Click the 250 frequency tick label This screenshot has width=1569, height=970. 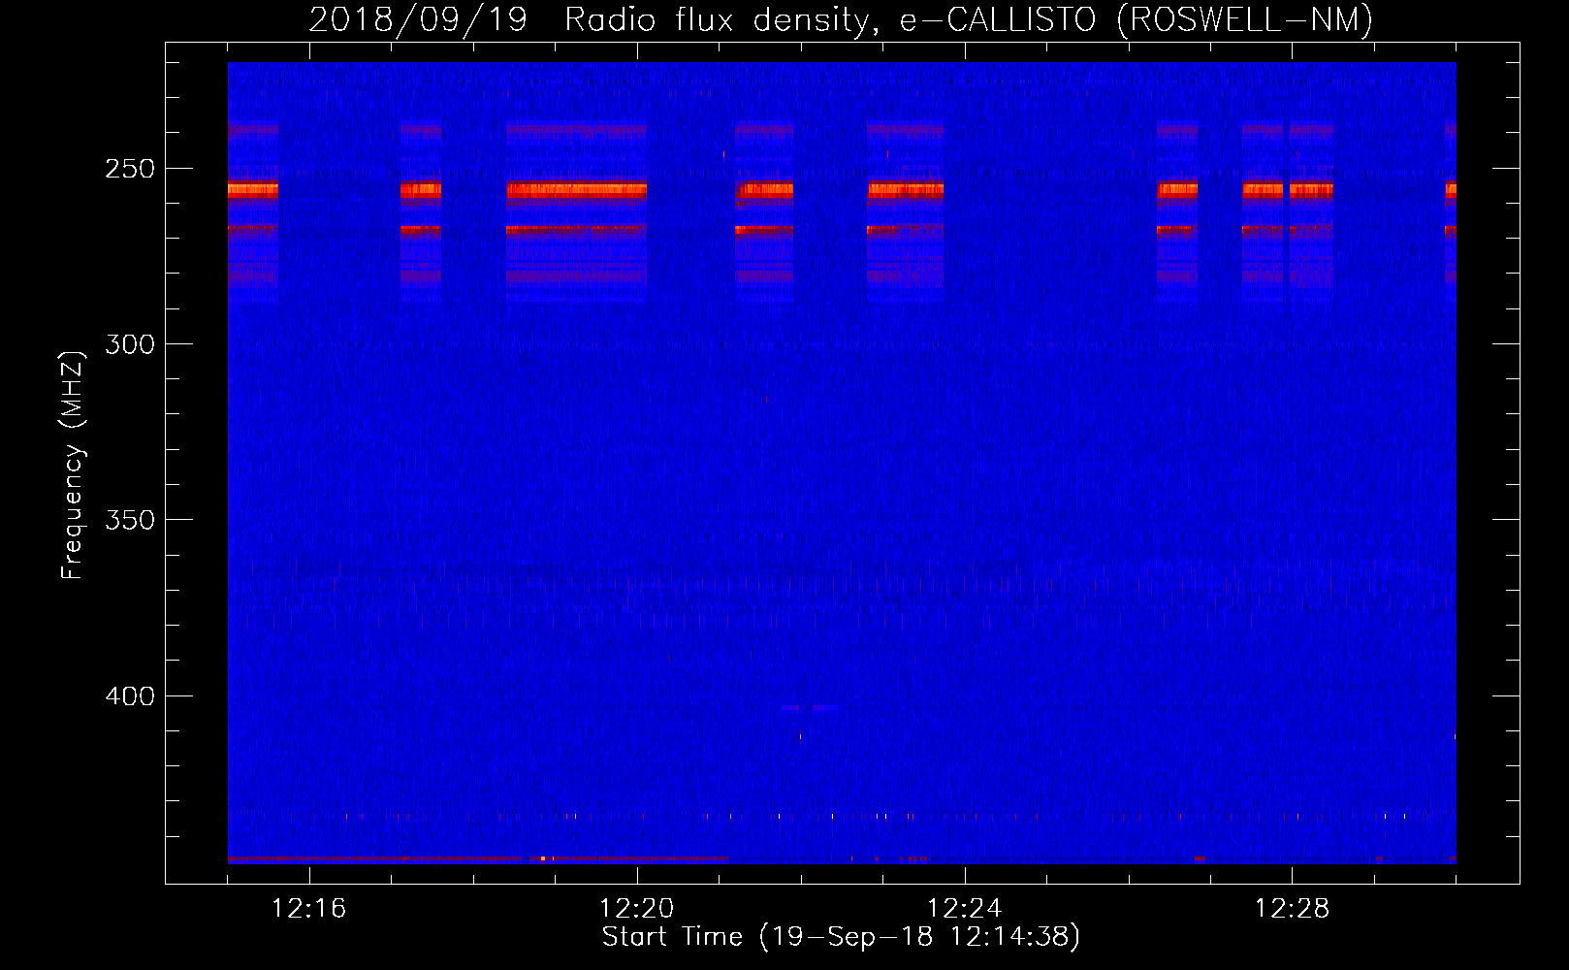130,169
